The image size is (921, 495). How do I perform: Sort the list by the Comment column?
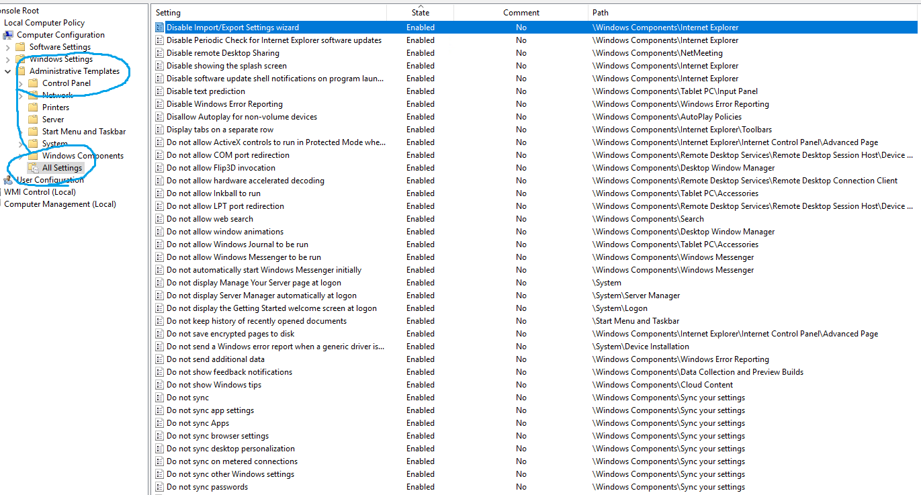[521, 13]
